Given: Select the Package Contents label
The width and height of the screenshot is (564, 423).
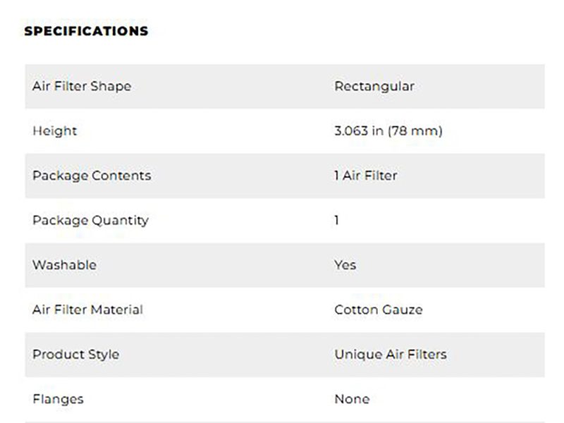Looking at the screenshot, I should [92, 176].
